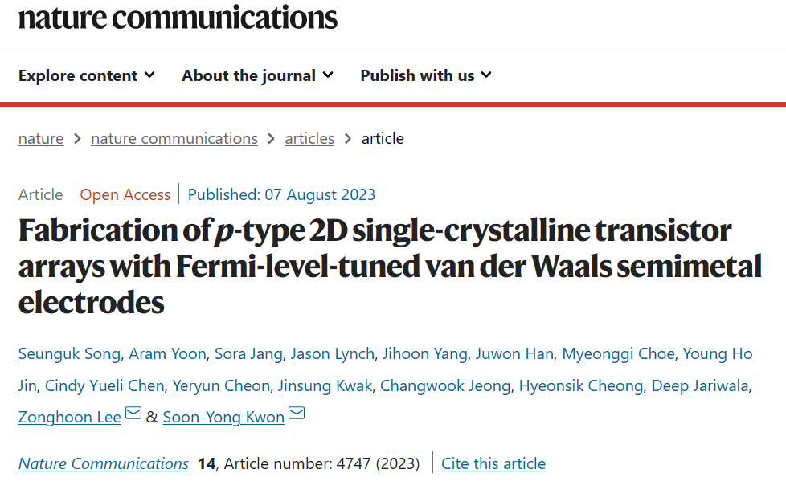
Task: Click author Deep Jariwala's name
Action: pos(700,385)
